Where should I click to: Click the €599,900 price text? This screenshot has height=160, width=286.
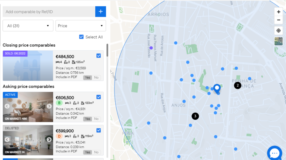pyautogui.click(x=65, y=131)
